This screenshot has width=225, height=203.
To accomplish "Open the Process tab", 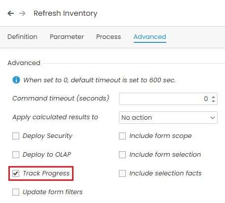I will click(x=109, y=37).
